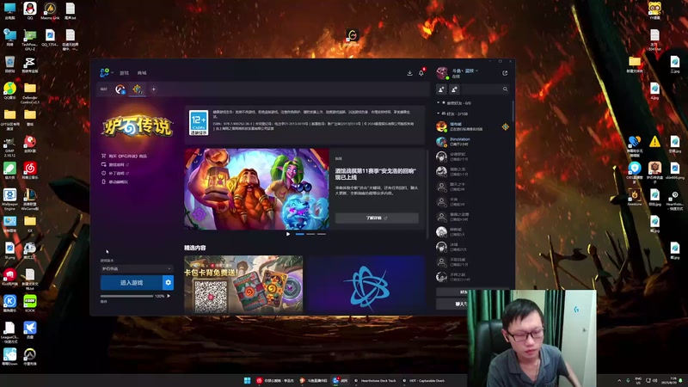This screenshot has height=387, width=688.
Task: Switch to 斗鱼直播伴侣 in taskbar
Action: coord(314,381)
